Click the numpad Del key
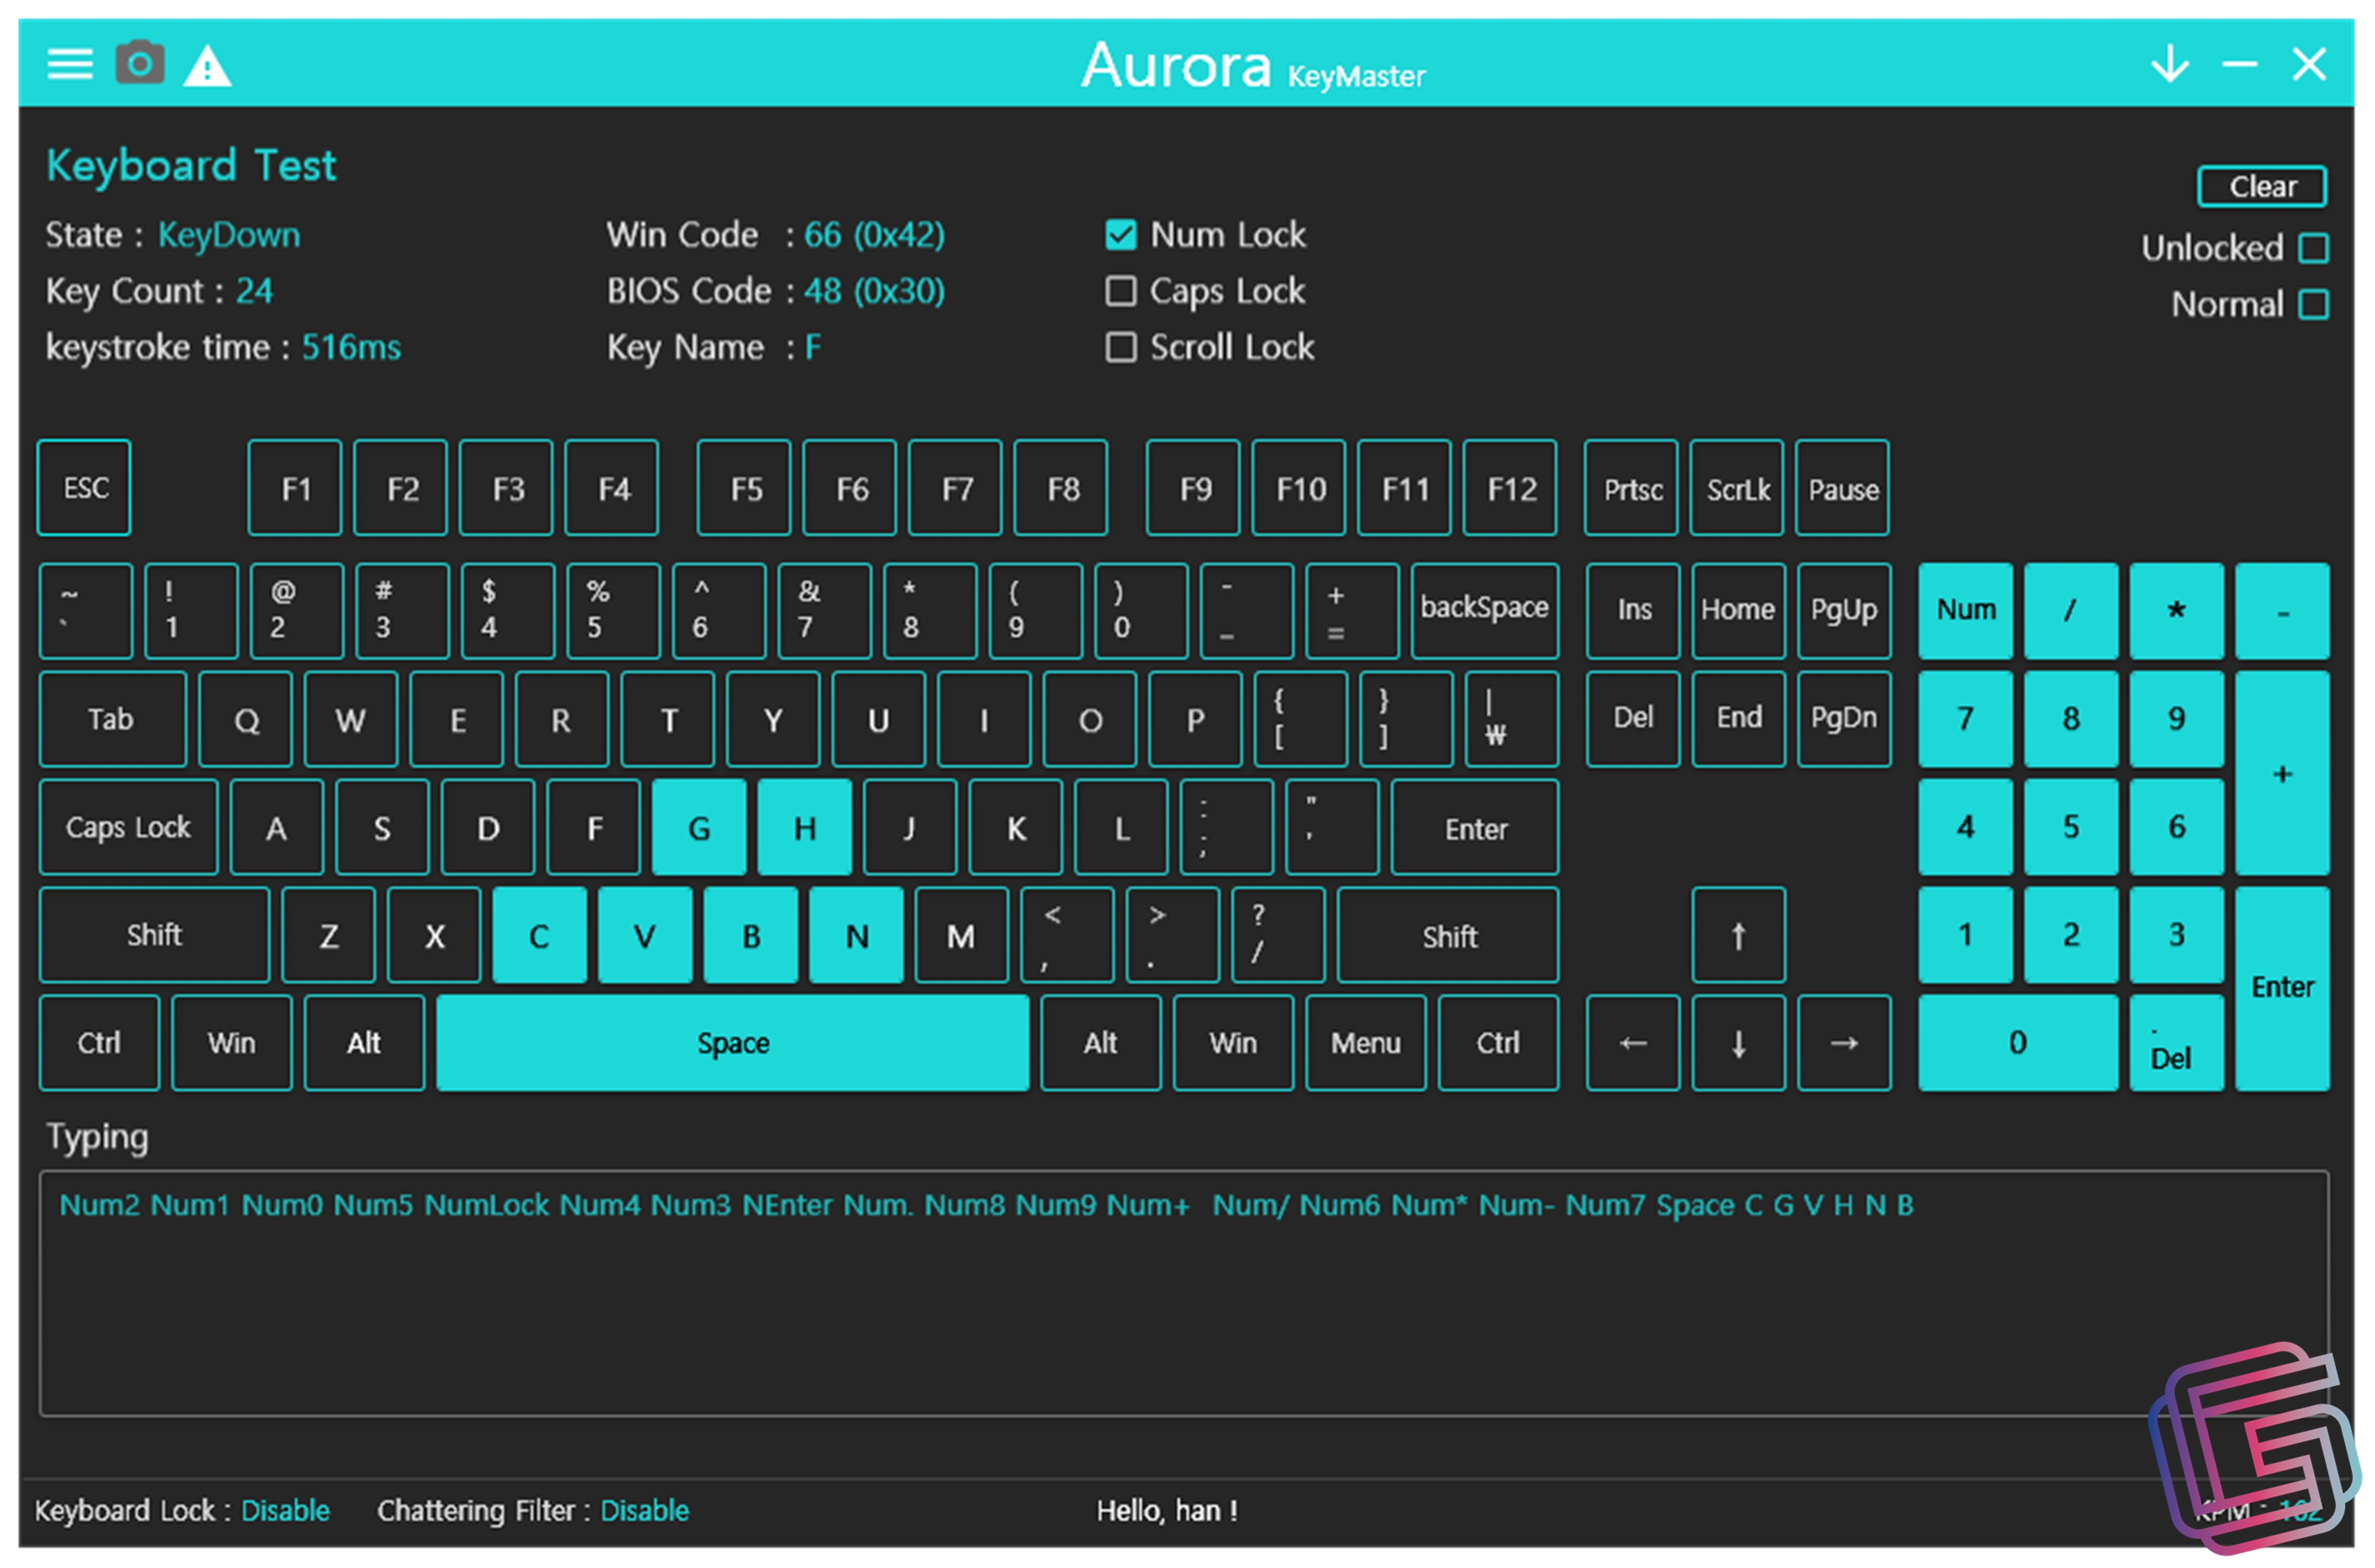Screen dimensions: 2375x1568 [x=2176, y=1043]
